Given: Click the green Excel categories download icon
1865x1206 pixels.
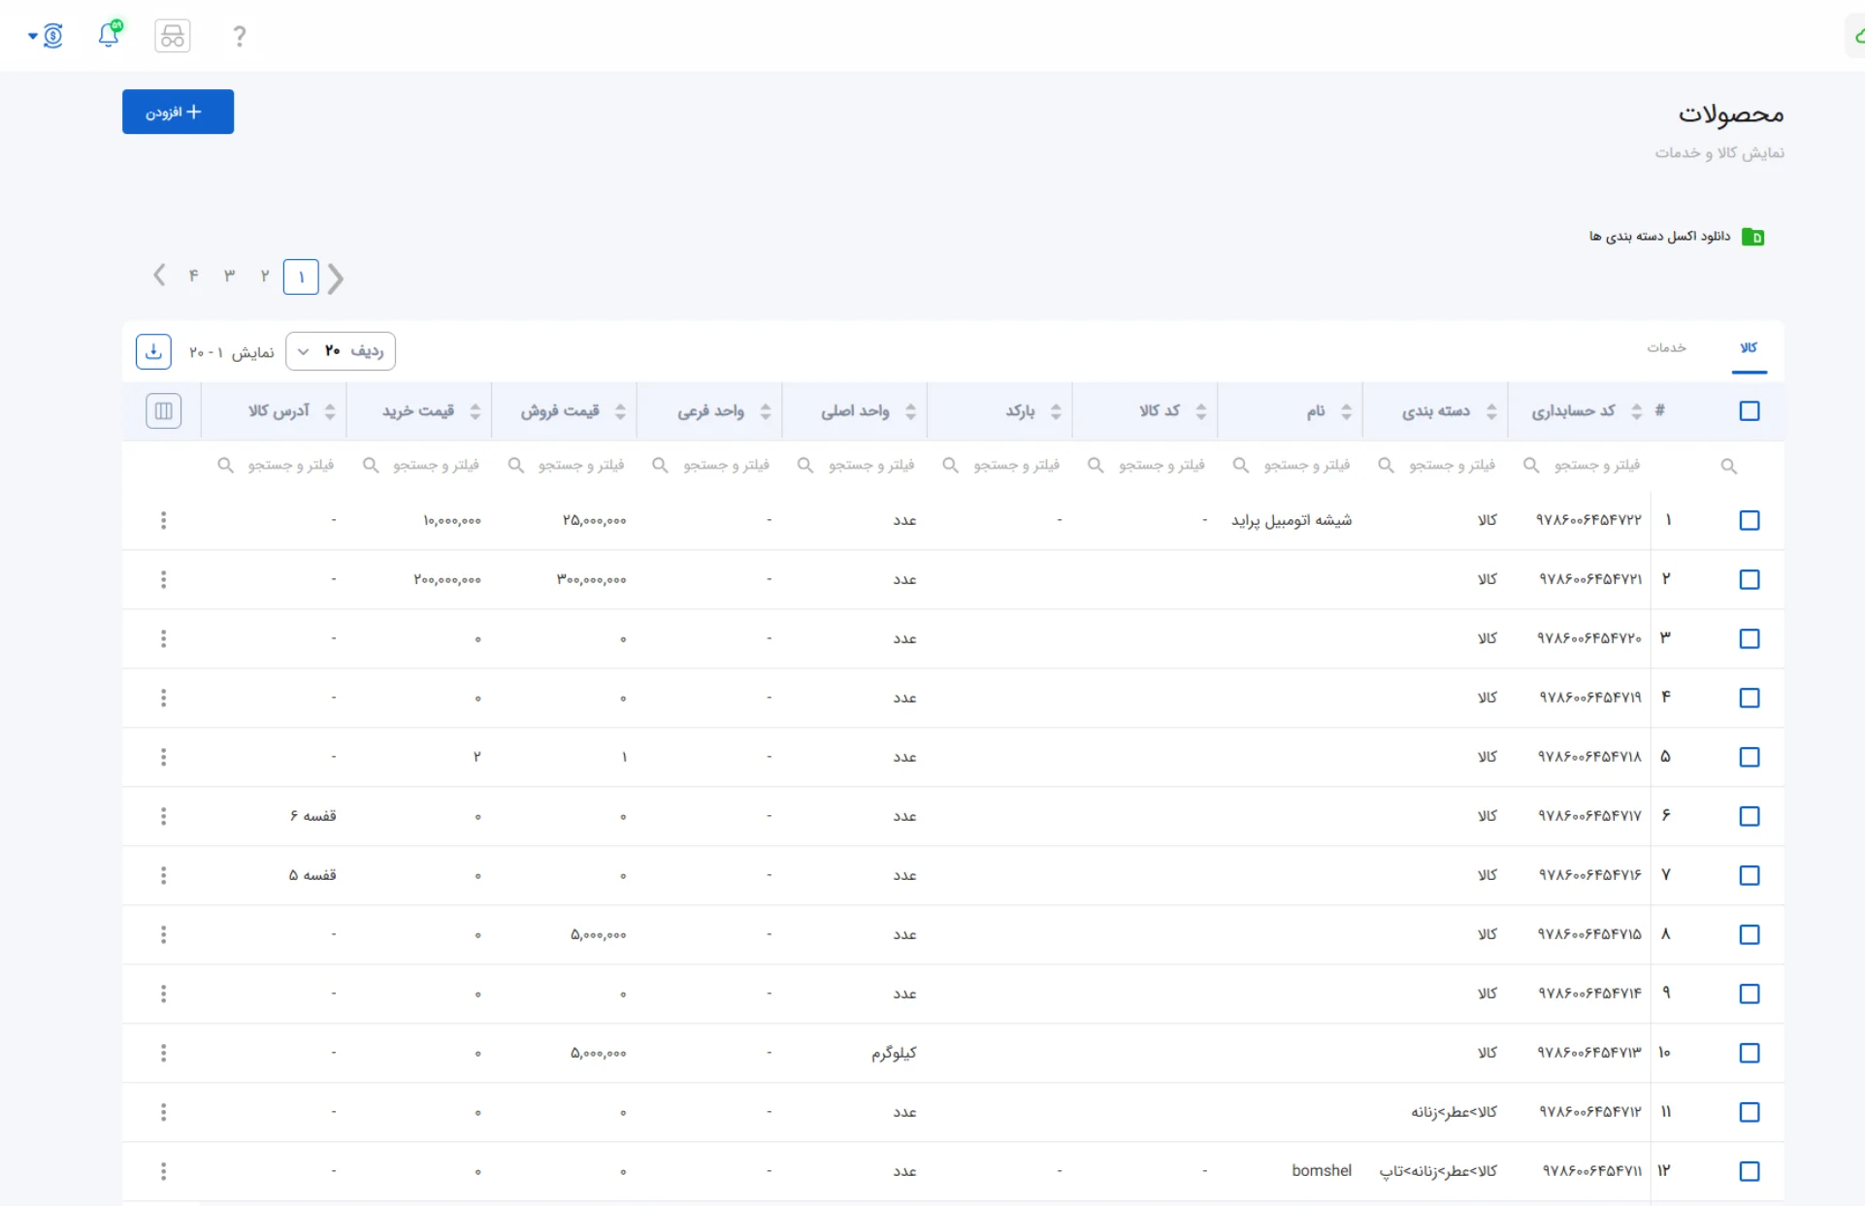Looking at the screenshot, I should pyautogui.click(x=1752, y=237).
